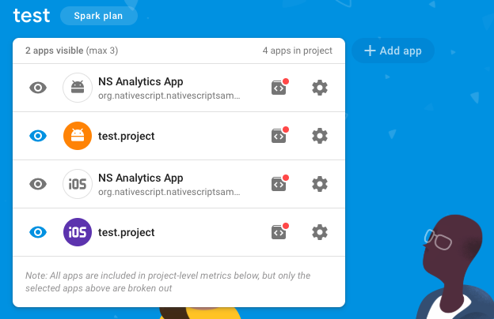Click SDK code icon for Android test.project
Screen dimensions: 494x319
(279, 136)
